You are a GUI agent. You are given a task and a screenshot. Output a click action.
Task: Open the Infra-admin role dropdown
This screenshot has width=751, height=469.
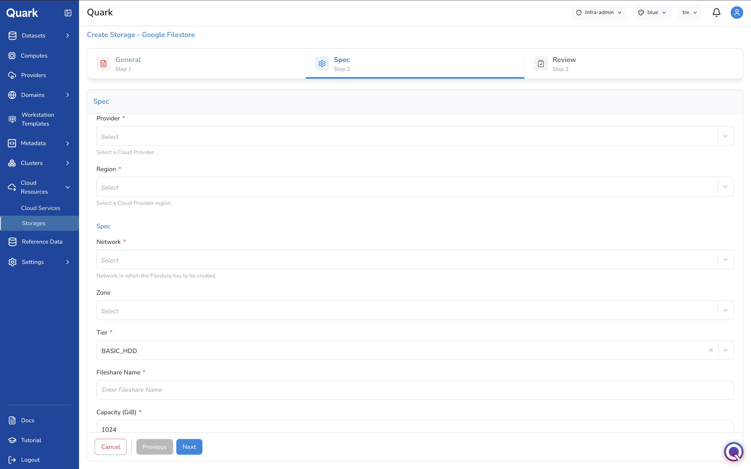[599, 13]
